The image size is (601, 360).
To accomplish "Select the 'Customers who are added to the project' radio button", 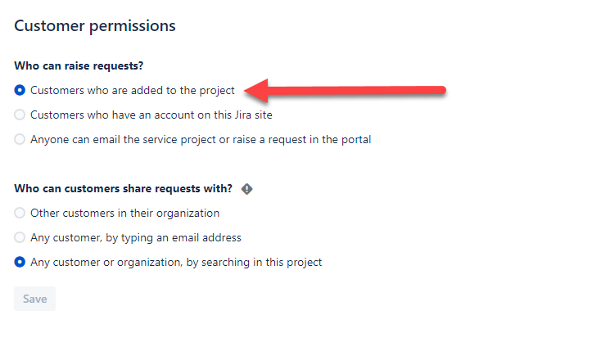I will click(x=20, y=90).
